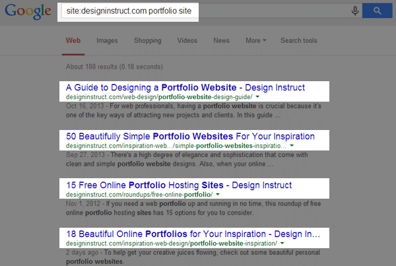Viewport: 396px width, 266px height.
Task: Select the Web tab
Action: click(73, 41)
